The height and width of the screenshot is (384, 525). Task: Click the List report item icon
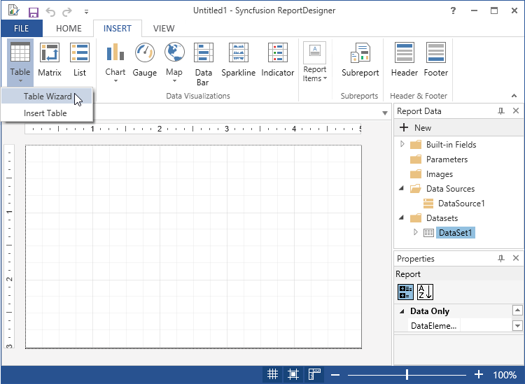[80, 59]
